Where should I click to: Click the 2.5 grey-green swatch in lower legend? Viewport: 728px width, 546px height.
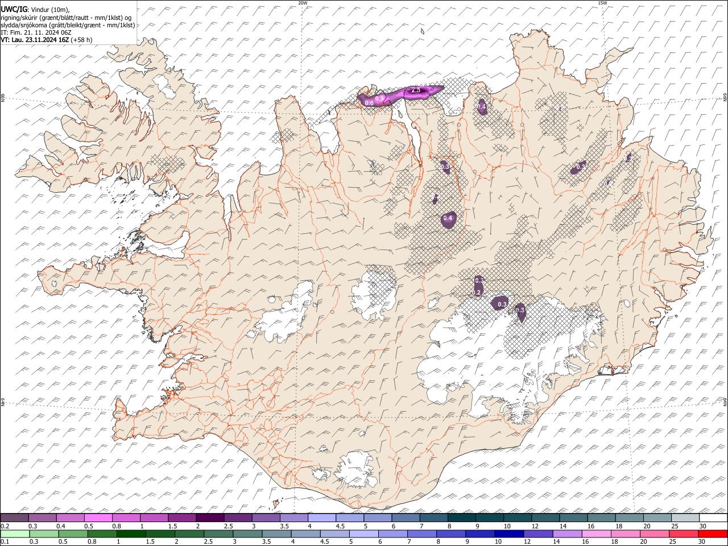pyautogui.click(x=219, y=533)
